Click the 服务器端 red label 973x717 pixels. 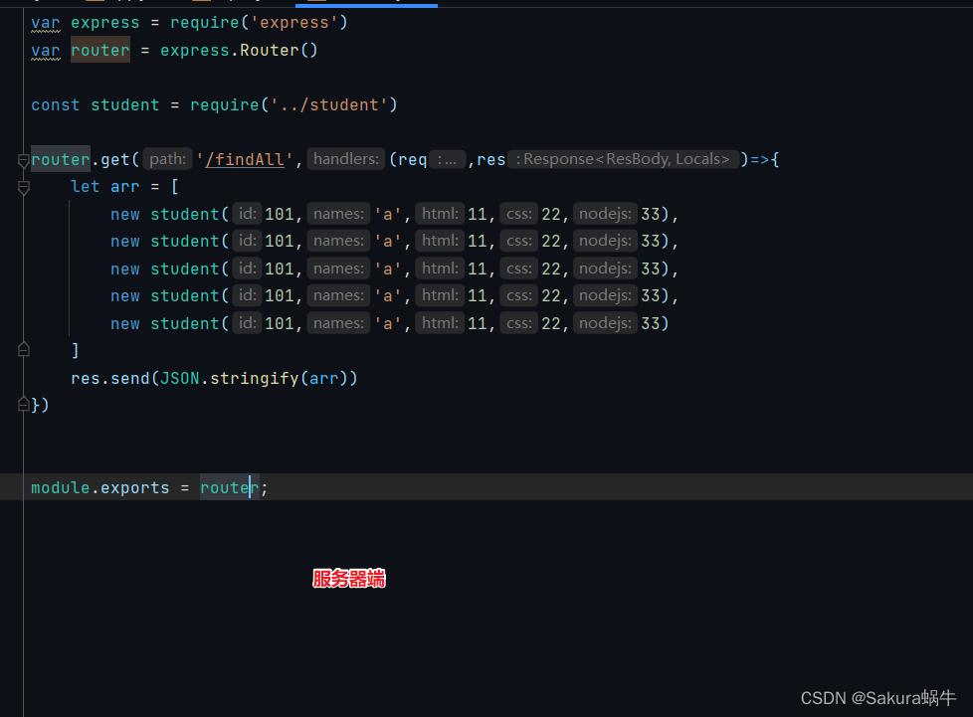pyautogui.click(x=348, y=578)
